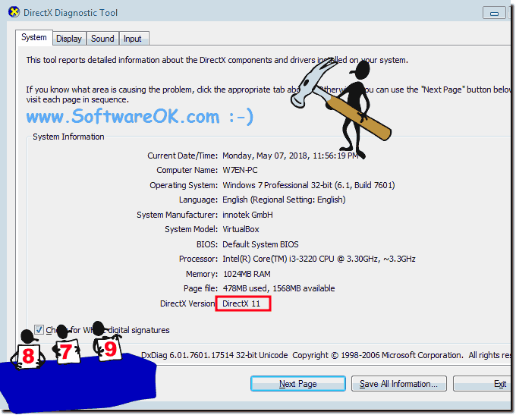The image size is (516, 415).
Task: Minimize the DirectX Diagnostic Tool window
Action: (494, 13)
